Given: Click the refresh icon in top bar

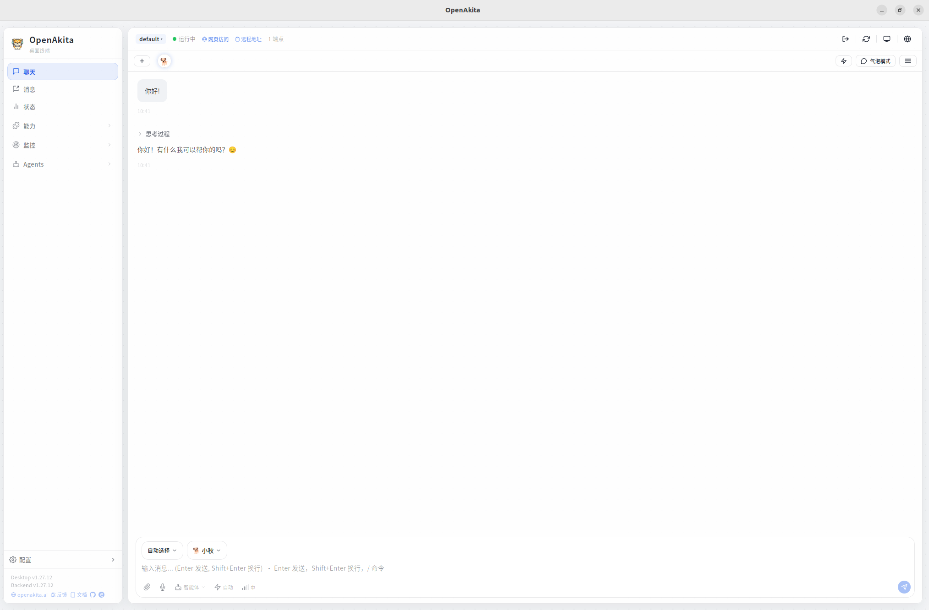Looking at the screenshot, I should [866, 39].
